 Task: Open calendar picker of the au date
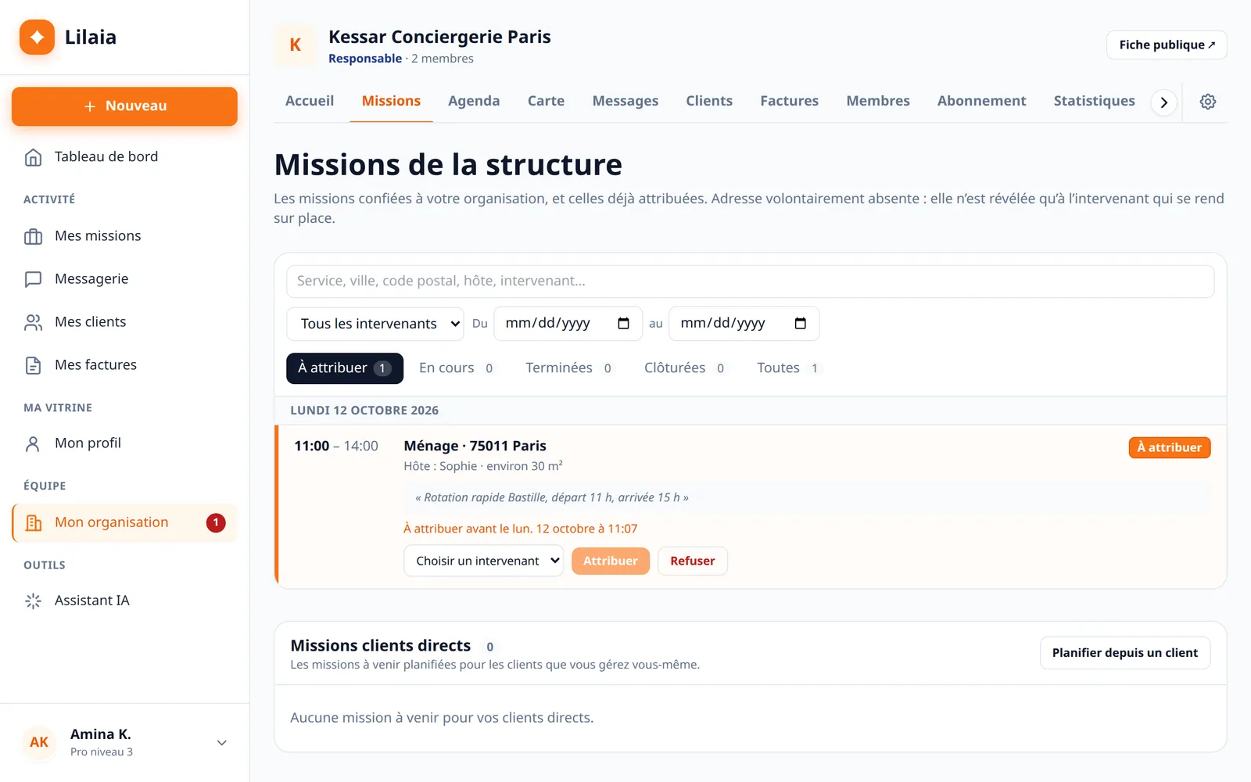tap(800, 324)
